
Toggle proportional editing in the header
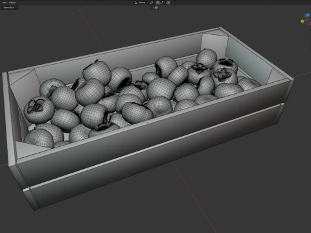coord(168,3)
